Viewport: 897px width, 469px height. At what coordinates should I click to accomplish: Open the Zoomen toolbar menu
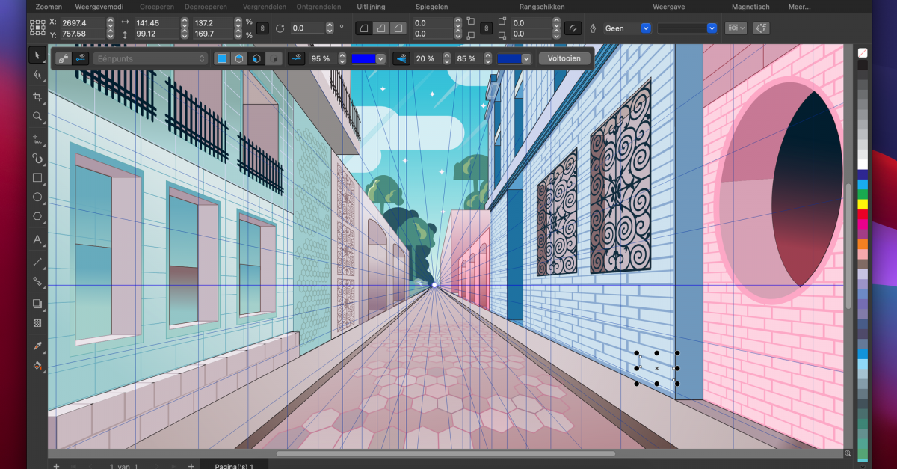coord(49,7)
